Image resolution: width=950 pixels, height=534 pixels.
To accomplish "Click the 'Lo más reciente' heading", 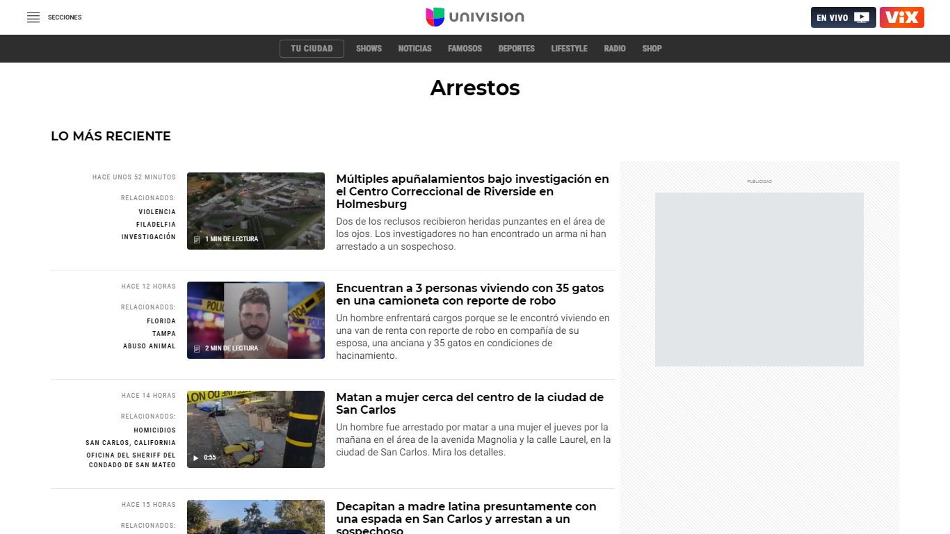I will (x=111, y=136).
